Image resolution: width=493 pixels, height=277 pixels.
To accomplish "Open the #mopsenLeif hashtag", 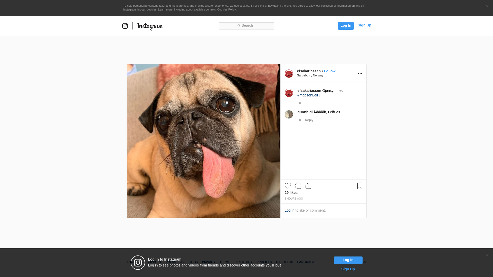I will (308, 95).
